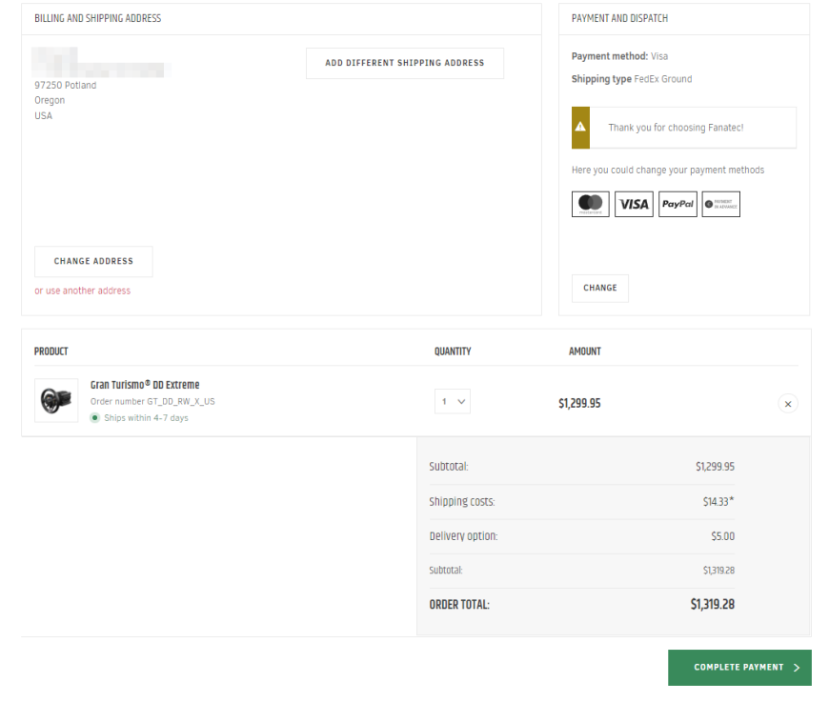Choose the PayPal payment icon
This screenshot has height=703, width=829.
[x=677, y=204]
